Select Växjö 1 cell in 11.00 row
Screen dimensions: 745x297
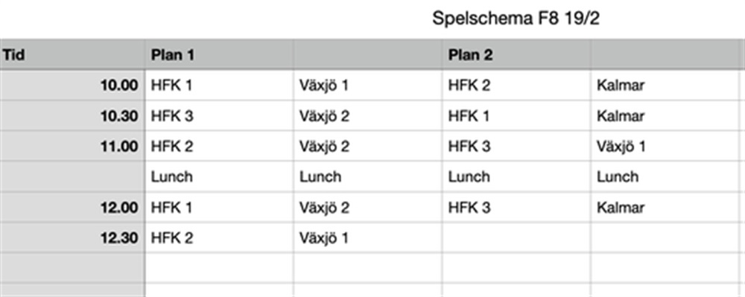[665, 146]
